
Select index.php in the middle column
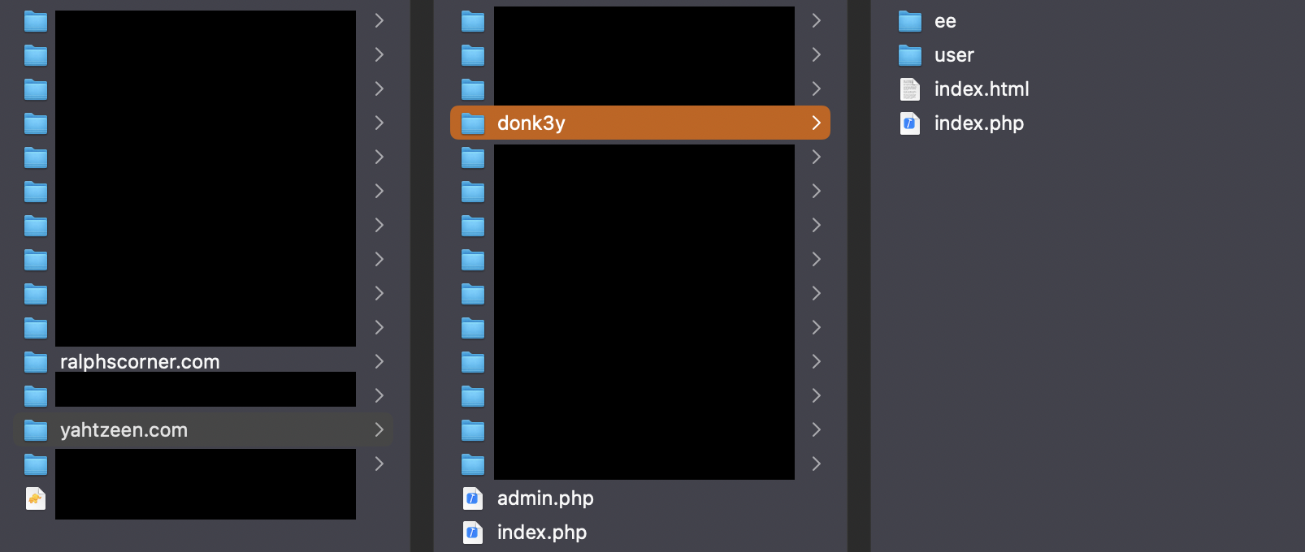point(542,533)
